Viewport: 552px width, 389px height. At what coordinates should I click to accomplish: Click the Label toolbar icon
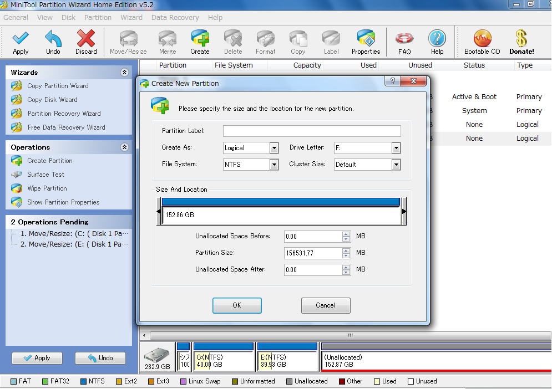tap(331, 42)
